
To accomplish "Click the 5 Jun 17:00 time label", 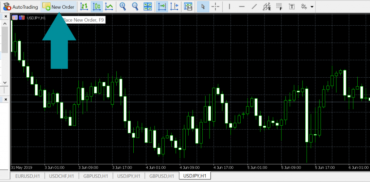I will pos(325,168).
